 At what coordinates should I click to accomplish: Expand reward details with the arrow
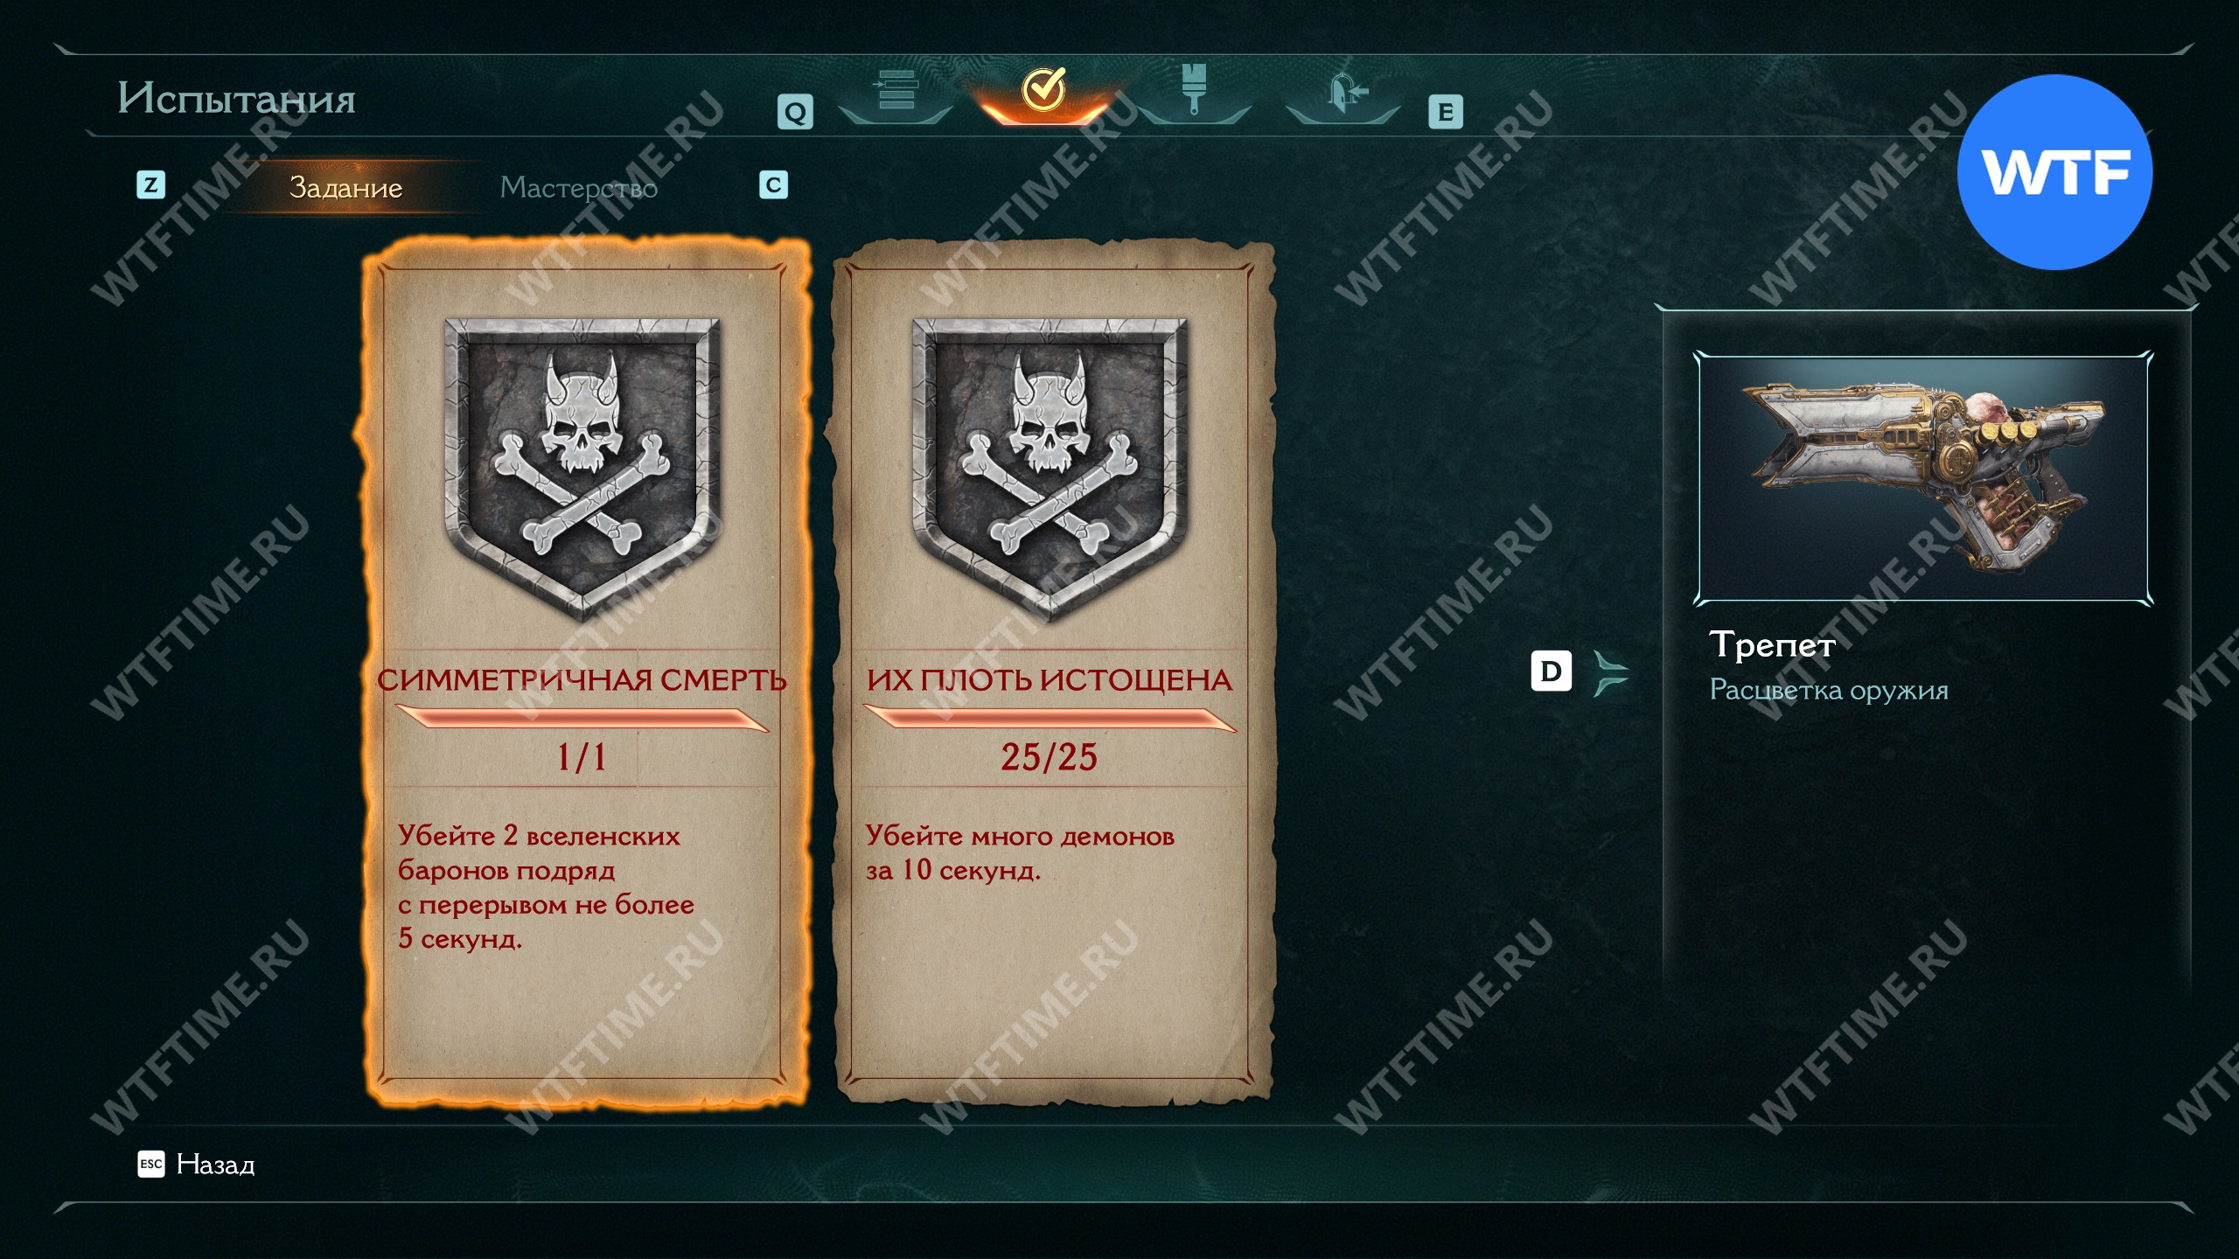1609,672
